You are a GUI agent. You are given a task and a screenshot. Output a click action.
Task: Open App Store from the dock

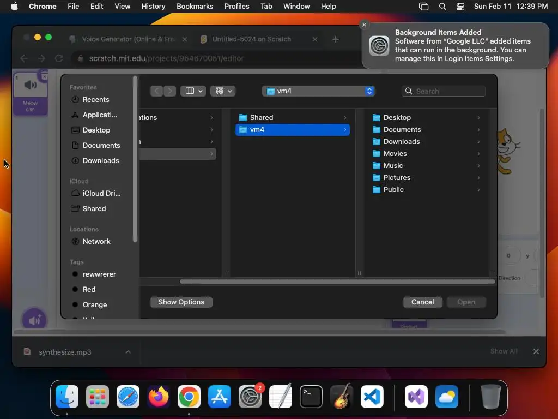click(220, 397)
